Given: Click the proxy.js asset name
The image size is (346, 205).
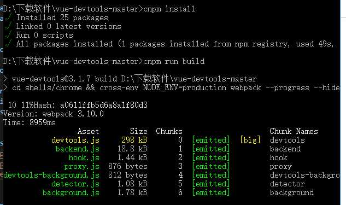Looking at the screenshot, I should point(81,166).
